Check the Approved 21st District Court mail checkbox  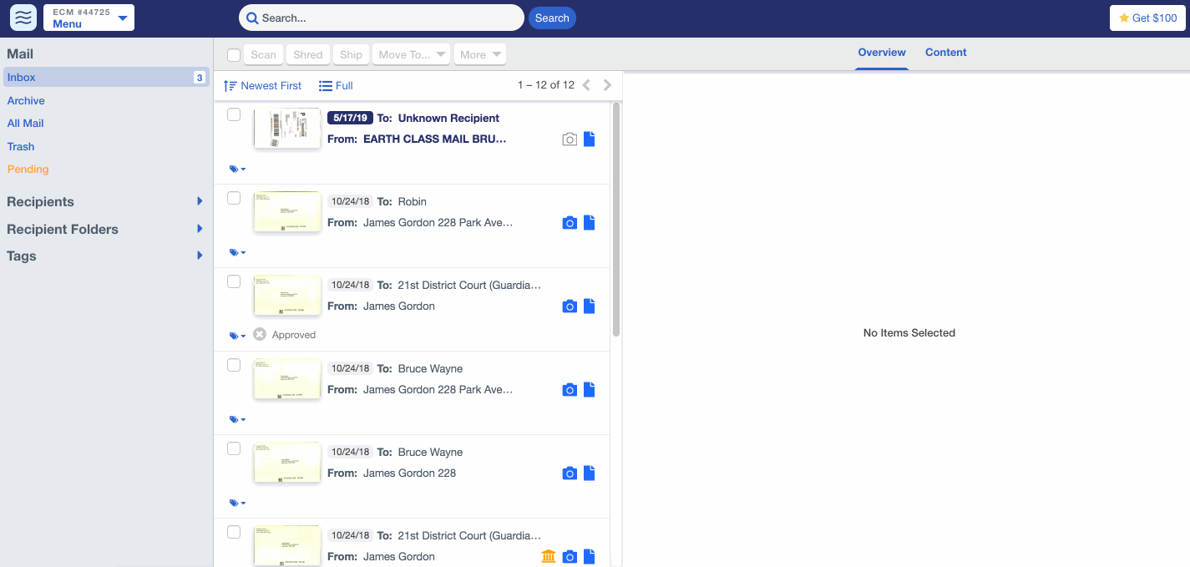[234, 281]
